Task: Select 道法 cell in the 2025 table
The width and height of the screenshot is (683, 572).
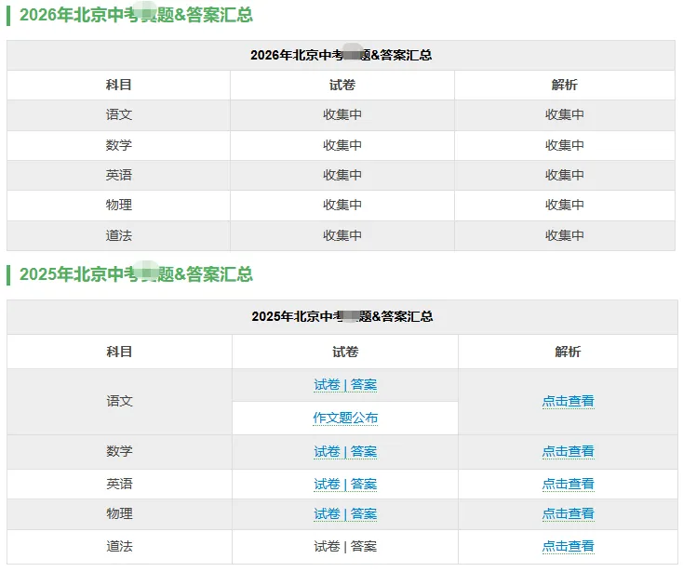Action: [119, 546]
